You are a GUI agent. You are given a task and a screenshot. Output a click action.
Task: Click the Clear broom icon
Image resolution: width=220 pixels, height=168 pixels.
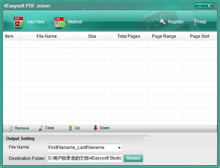[x=41, y=128]
